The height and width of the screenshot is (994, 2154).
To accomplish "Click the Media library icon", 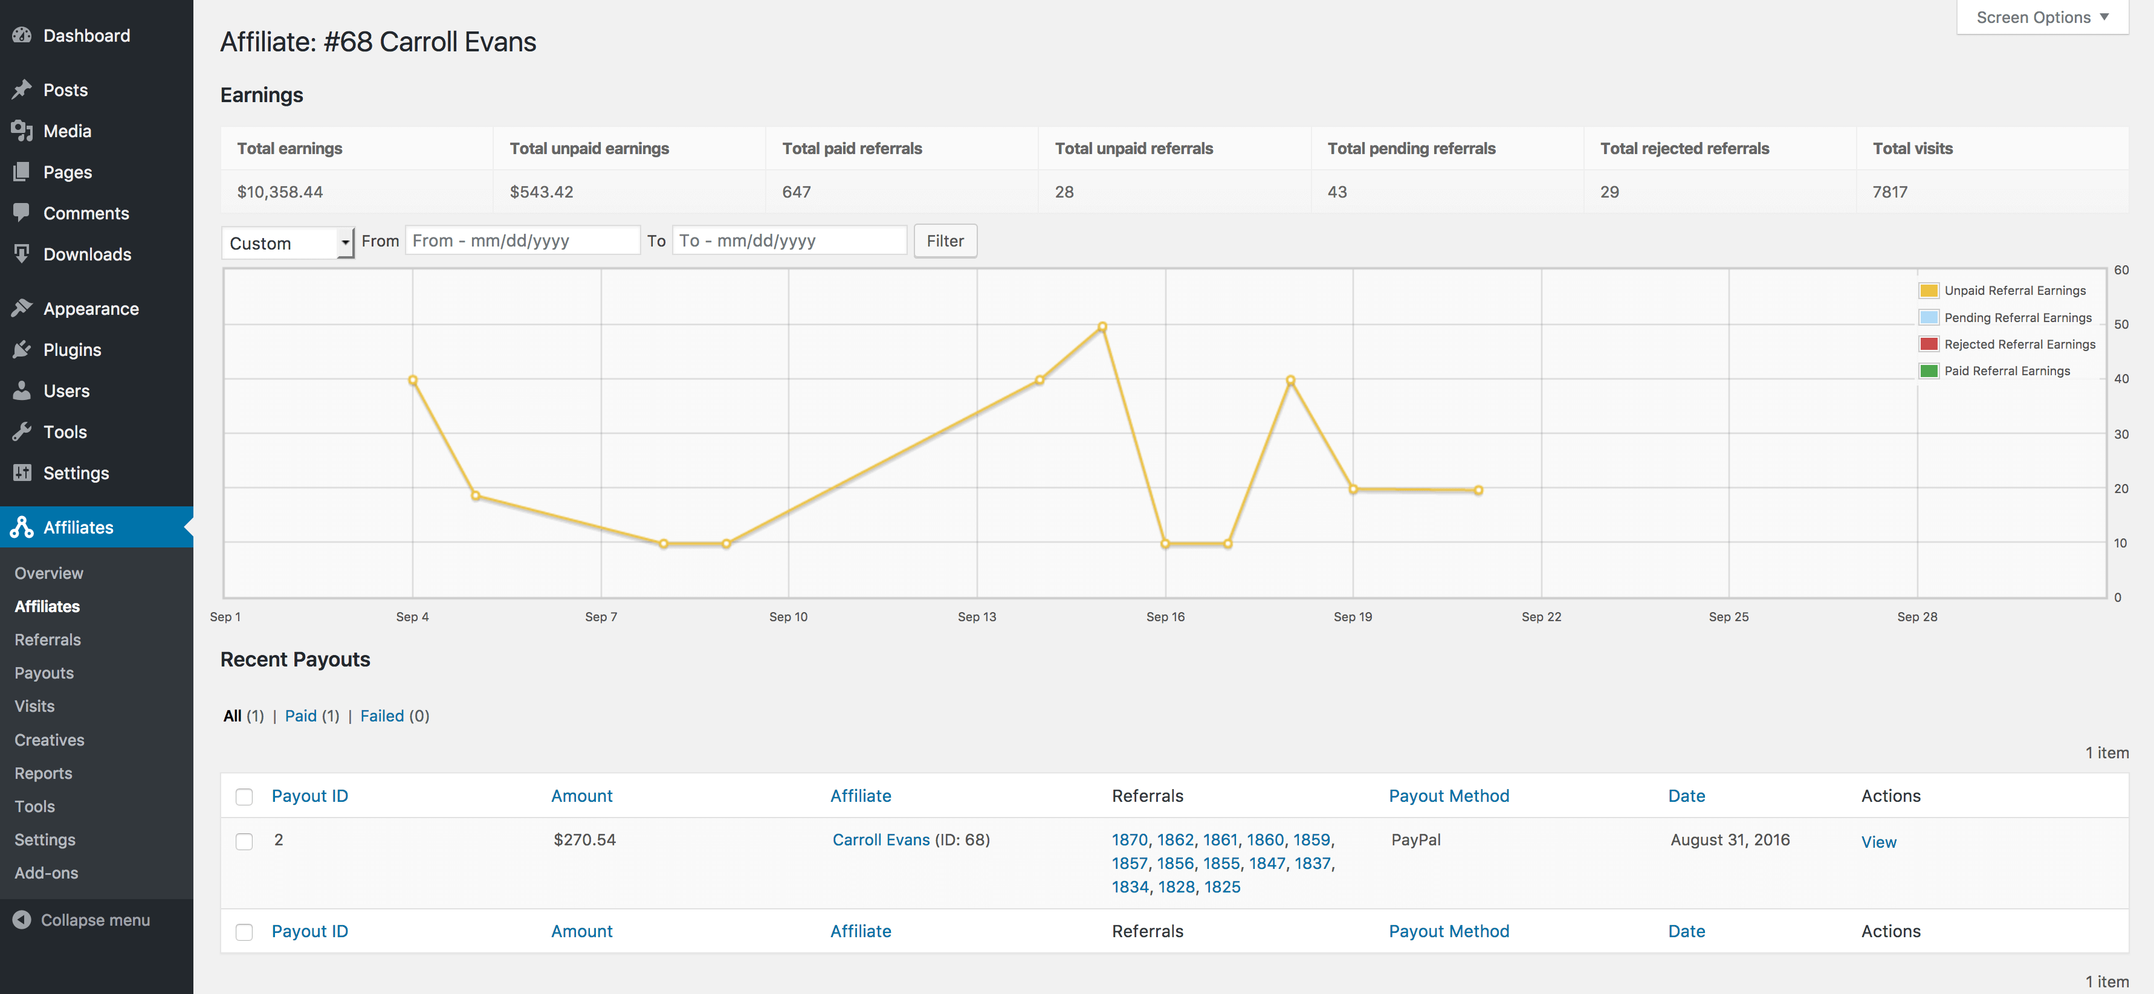I will point(22,131).
